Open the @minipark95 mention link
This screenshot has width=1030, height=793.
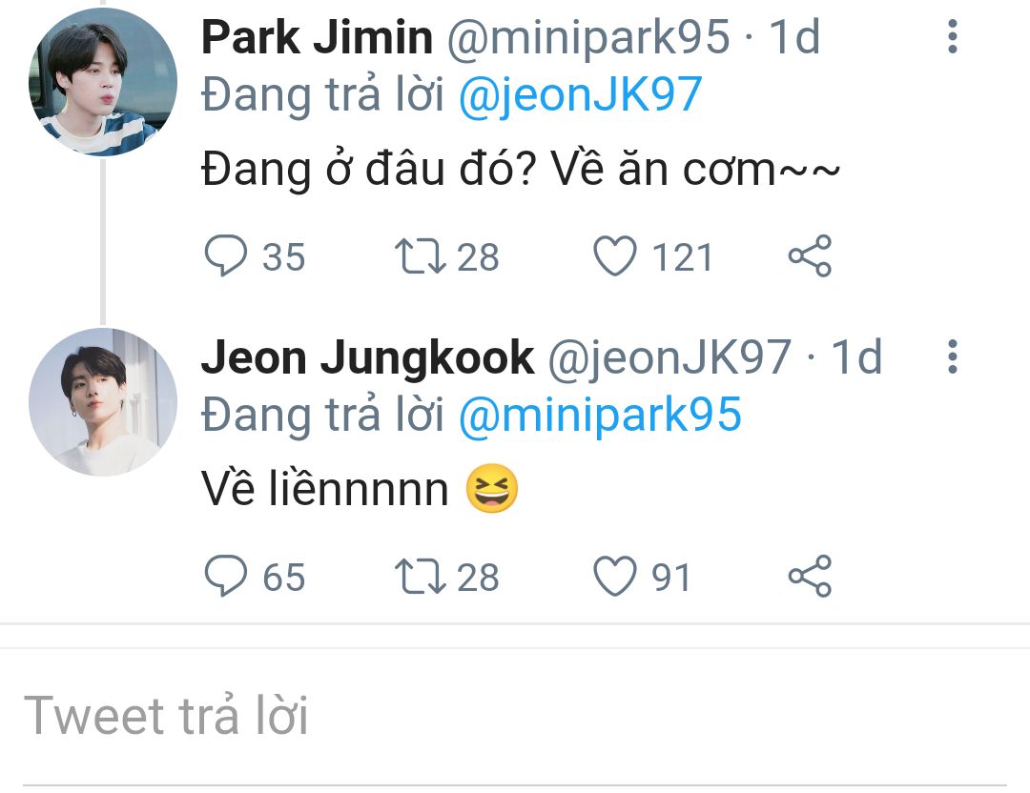click(x=599, y=416)
